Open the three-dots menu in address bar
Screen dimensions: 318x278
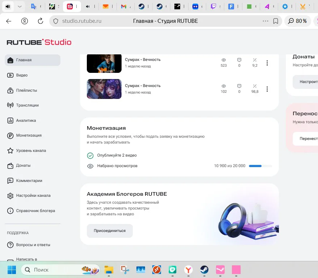265,21
